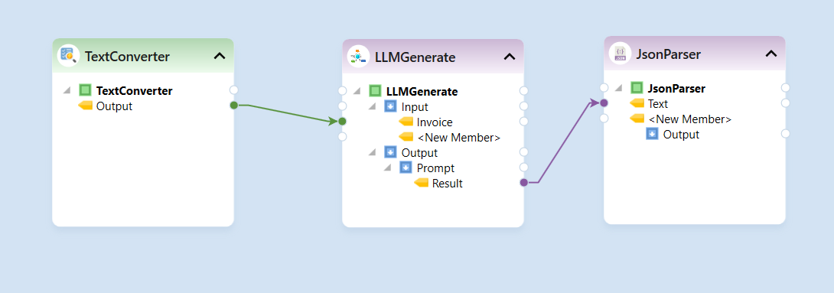The width and height of the screenshot is (834, 293).
Task: Click the JsonParser header JSON icon
Action: coord(620,54)
